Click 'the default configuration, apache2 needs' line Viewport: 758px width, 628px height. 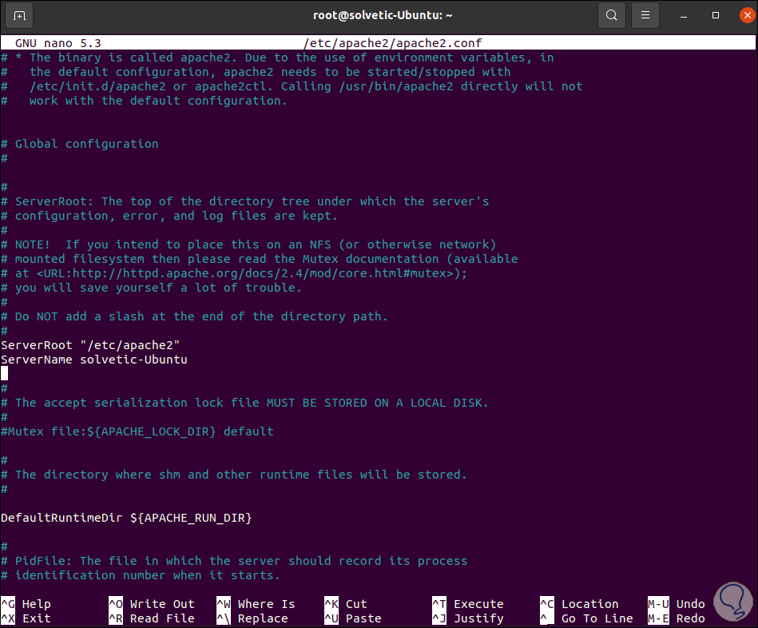click(x=256, y=72)
